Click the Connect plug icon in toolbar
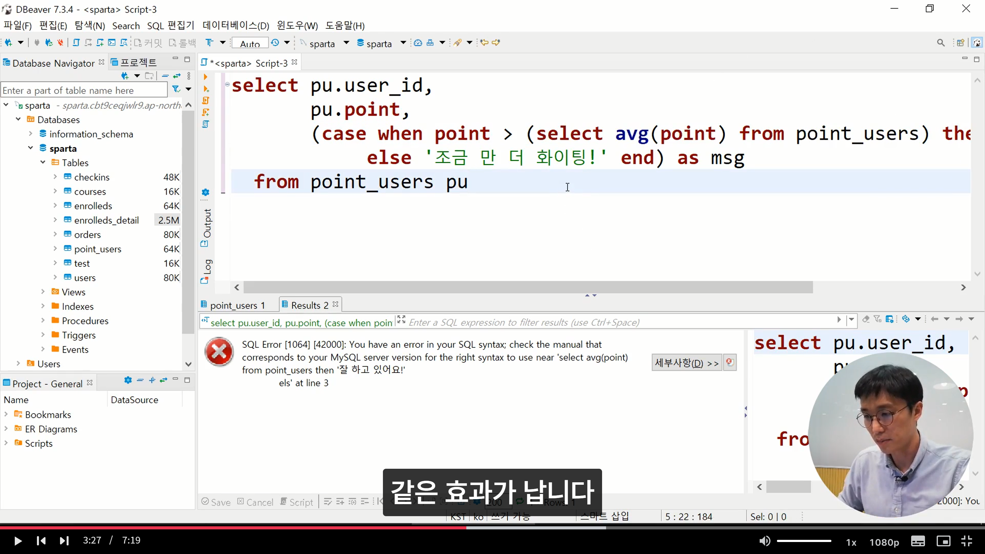The height and width of the screenshot is (554, 985). (37, 42)
